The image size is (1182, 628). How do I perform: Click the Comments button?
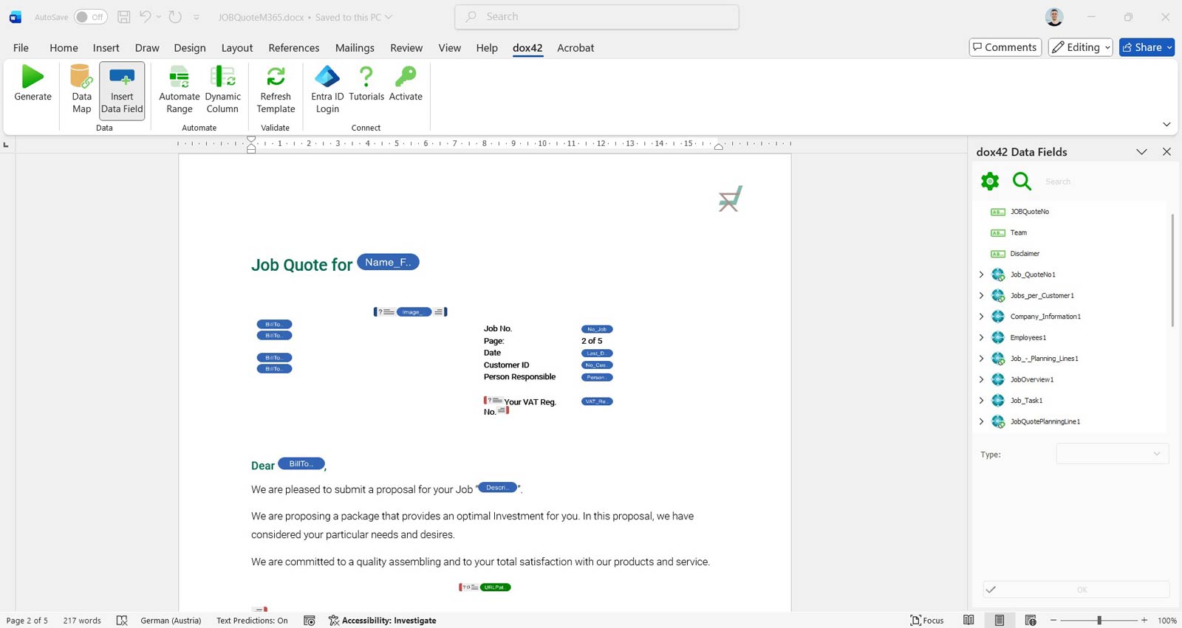tap(1005, 47)
